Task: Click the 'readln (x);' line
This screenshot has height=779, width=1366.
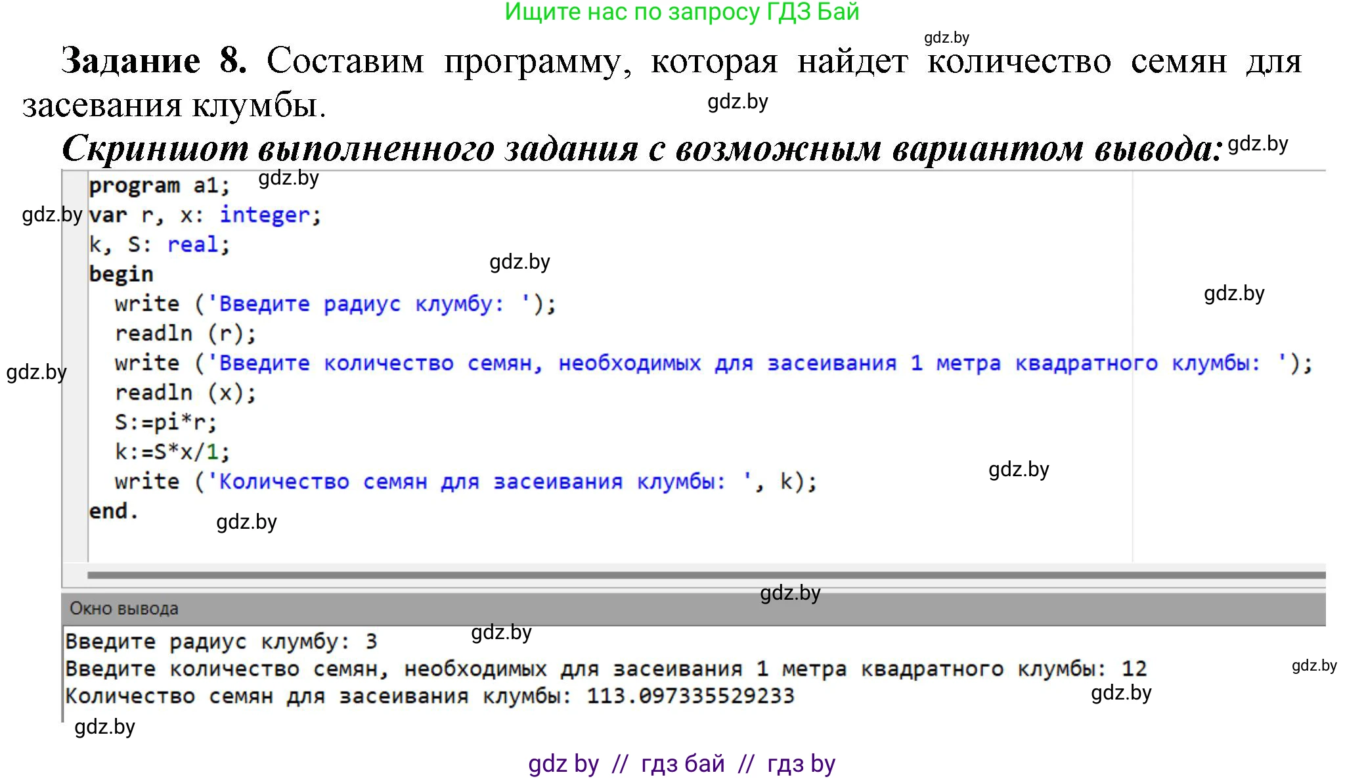Action: pos(185,393)
